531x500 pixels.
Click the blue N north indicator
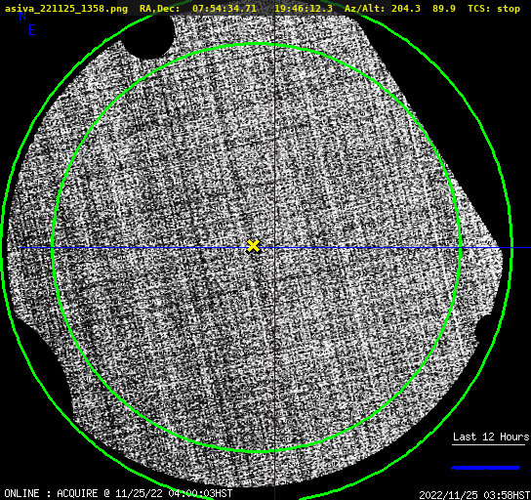pyautogui.click(x=22, y=16)
